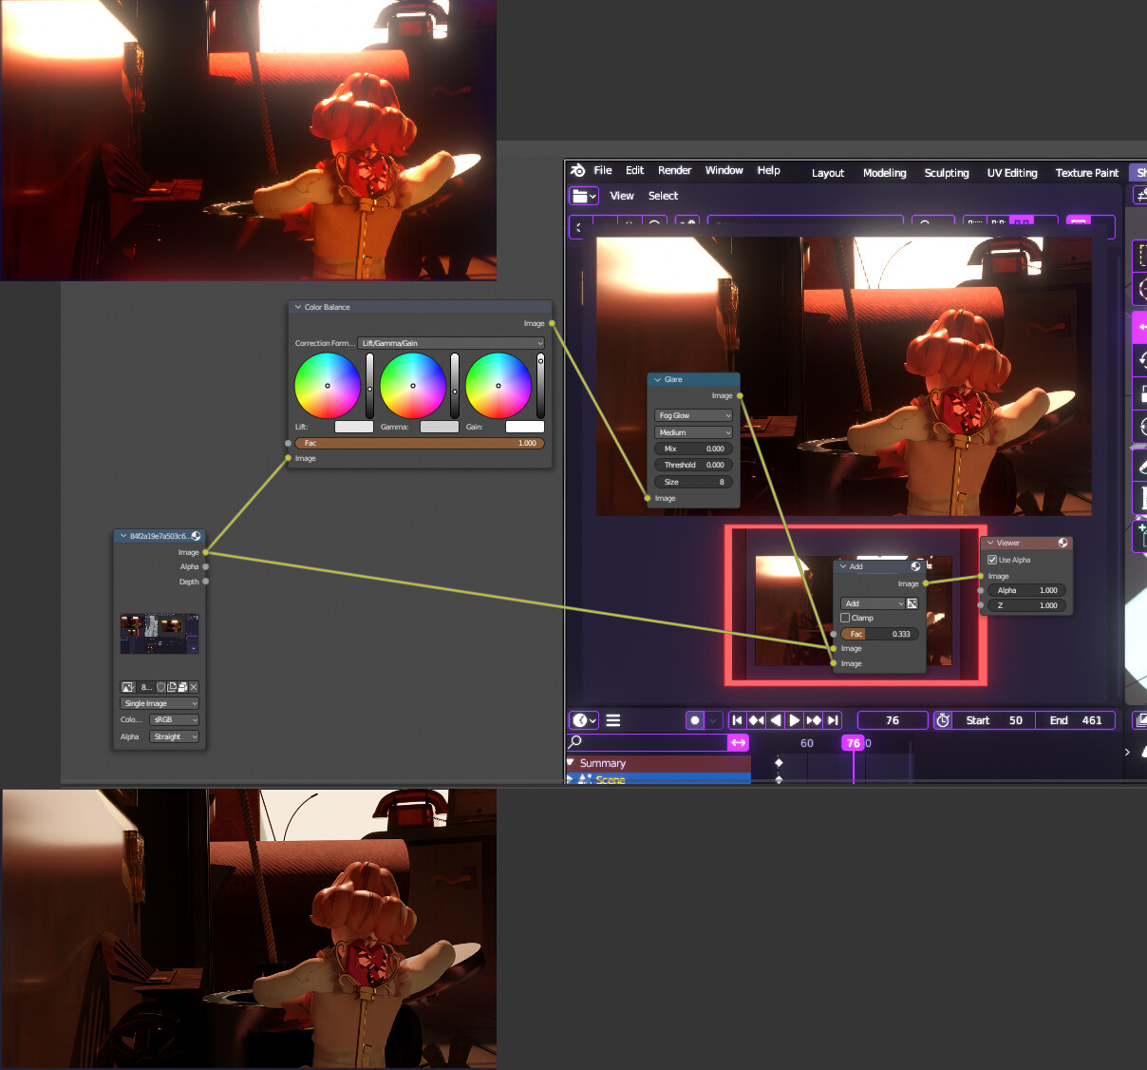1147x1070 pixels.
Task: Open the Fog Glow dropdown on the Glare node
Action: tap(692, 415)
